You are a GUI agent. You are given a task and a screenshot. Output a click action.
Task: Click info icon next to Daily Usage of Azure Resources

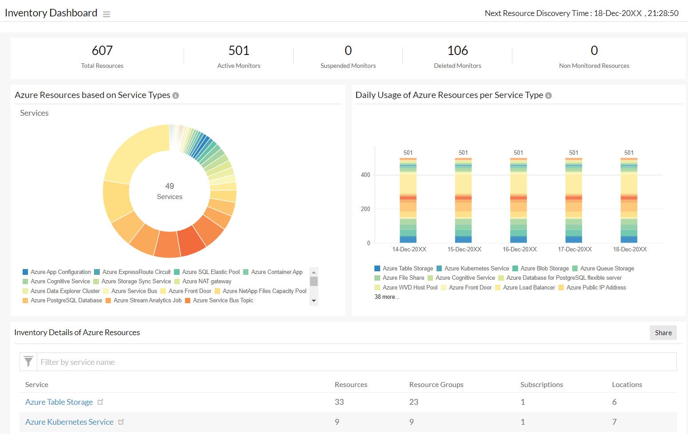tap(549, 95)
